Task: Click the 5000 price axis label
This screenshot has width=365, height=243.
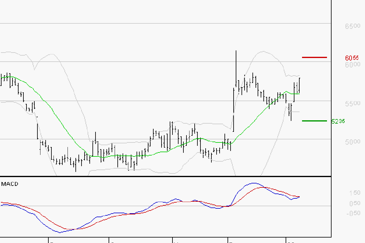Action: tap(353, 142)
